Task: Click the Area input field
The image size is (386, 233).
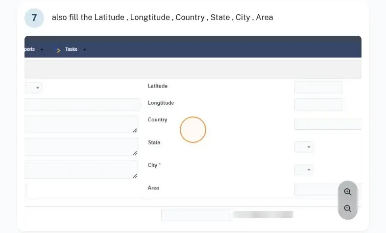Action: (328, 189)
